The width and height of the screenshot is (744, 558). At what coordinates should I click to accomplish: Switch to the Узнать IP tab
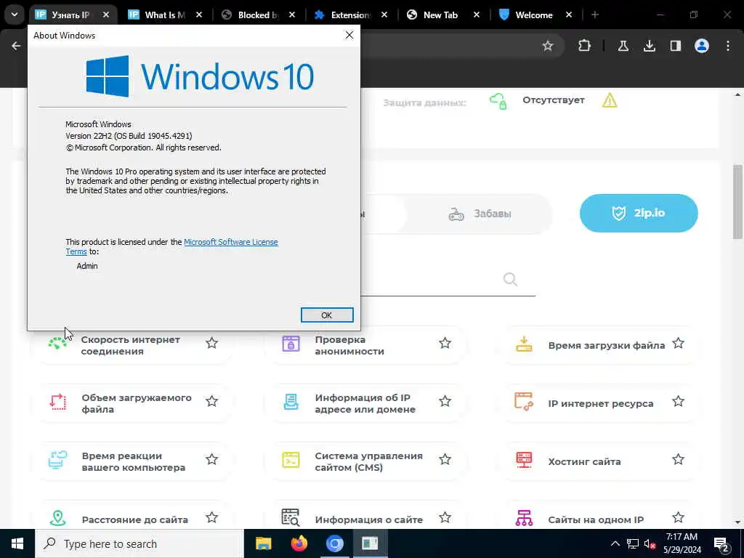pos(70,15)
